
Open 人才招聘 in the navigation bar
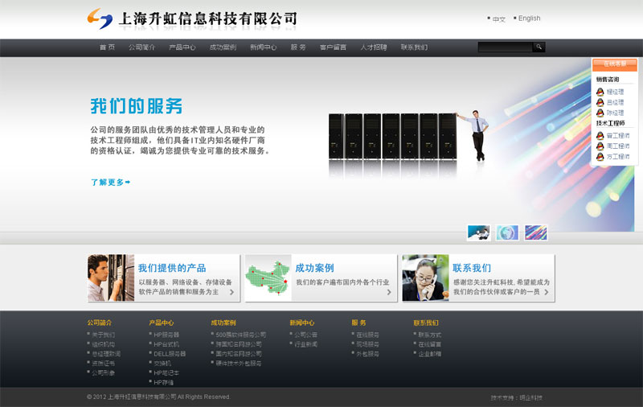pyautogui.click(x=374, y=47)
